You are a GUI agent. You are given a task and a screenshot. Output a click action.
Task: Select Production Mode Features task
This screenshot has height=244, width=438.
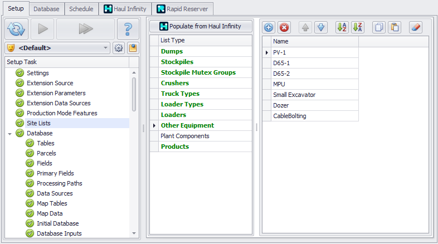click(x=62, y=113)
